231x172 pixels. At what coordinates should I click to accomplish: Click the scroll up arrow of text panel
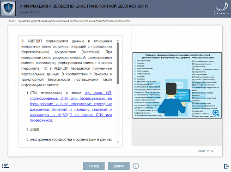(x=118, y=41)
